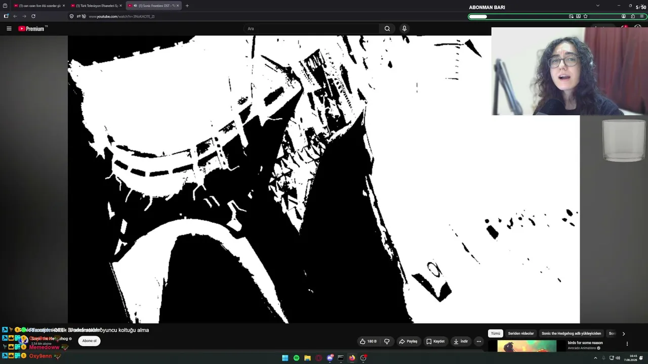Open the OBS icon in the taskbar
Image resolution: width=648 pixels, height=364 pixels.
tap(363, 358)
